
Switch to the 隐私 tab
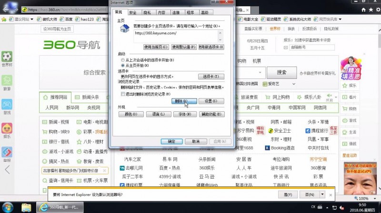click(x=147, y=13)
